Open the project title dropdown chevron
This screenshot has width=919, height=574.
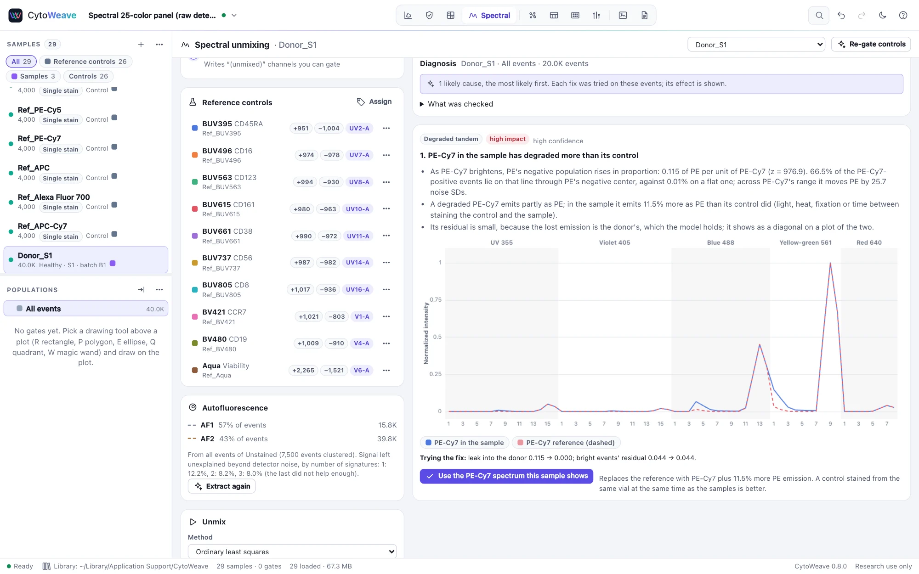coord(234,15)
